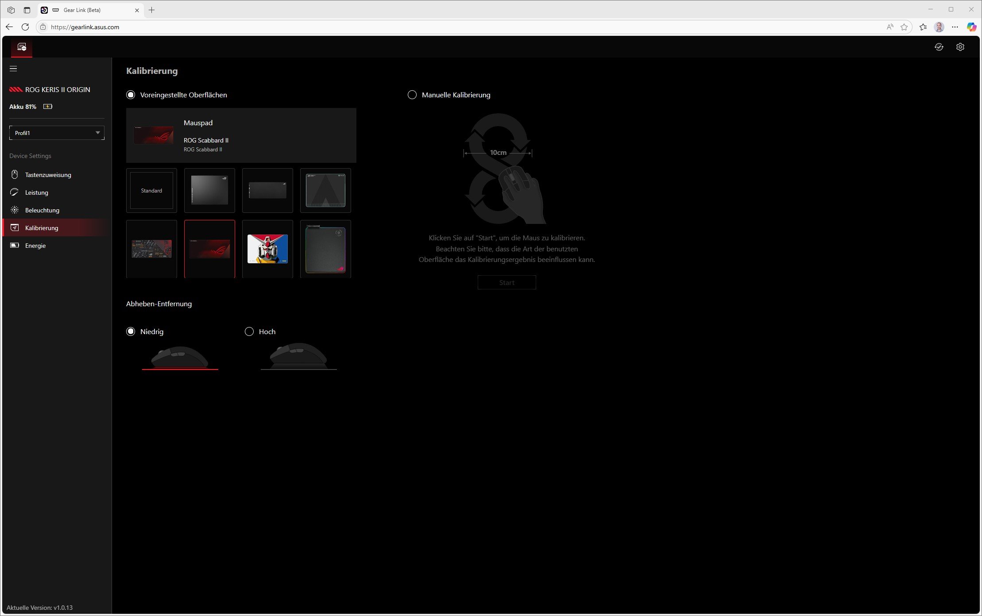The width and height of the screenshot is (982, 616).
Task: Open Leistung settings via its performance icon
Action: click(x=15, y=192)
